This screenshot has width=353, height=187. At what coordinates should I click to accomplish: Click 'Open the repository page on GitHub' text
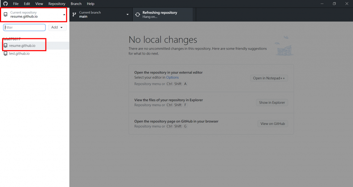(x=176, y=121)
